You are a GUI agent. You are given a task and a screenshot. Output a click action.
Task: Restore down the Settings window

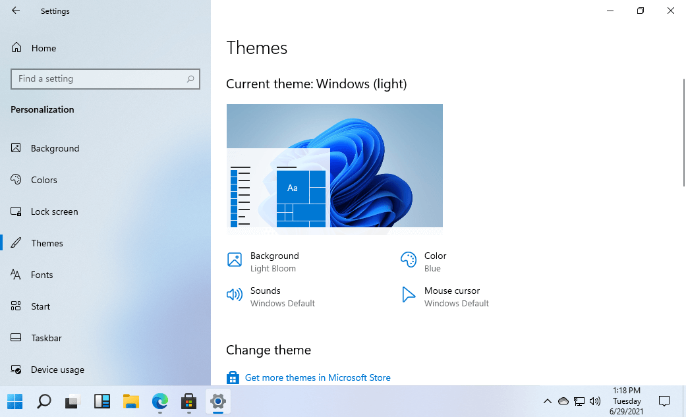click(641, 11)
